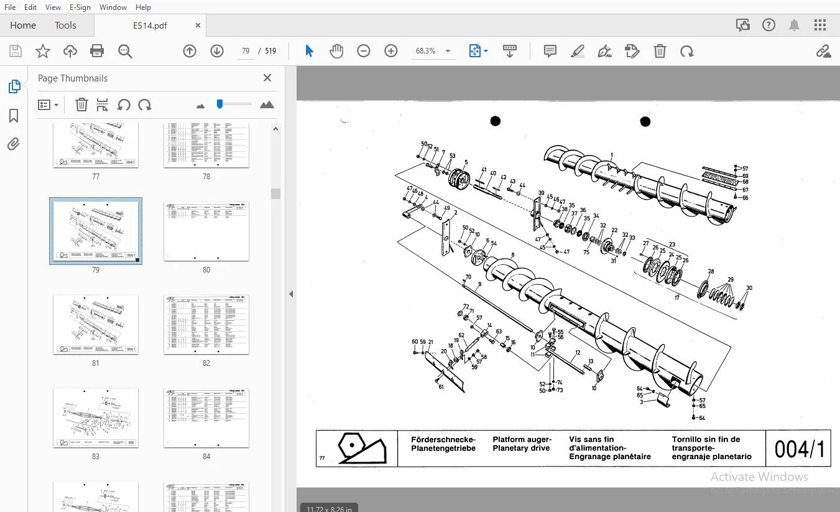840x512 pixels.
Task: Open the print pages scissors-page thumbnail tool
Action: click(103, 105)
